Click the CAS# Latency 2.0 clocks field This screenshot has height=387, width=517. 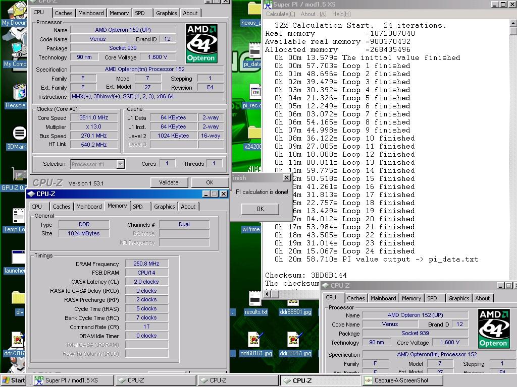pyautogui.click(x=146, y=282)
